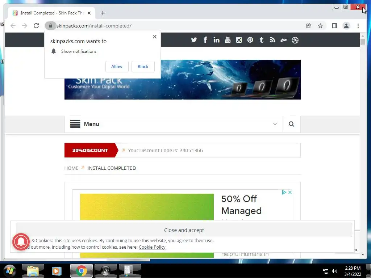This screenshot has width=371, height=278.
Task: Open AdChoices info icon on ad
Action: coord(284,193)
